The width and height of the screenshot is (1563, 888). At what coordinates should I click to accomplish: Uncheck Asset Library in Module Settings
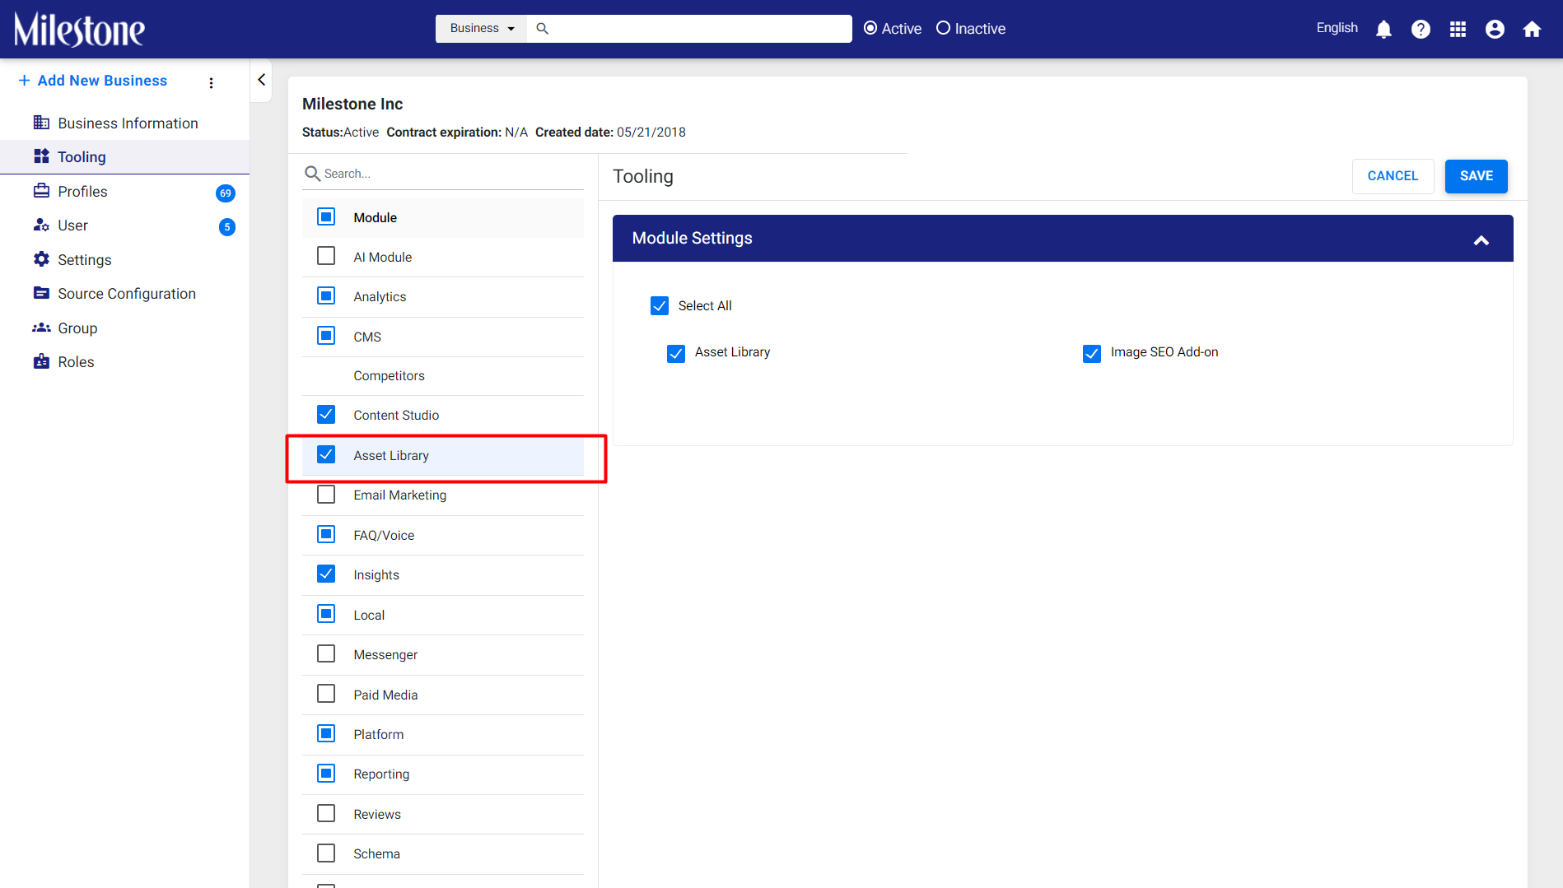click(x=676, y=354)
